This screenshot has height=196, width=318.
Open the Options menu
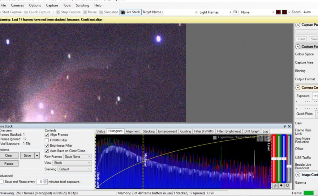35,5
